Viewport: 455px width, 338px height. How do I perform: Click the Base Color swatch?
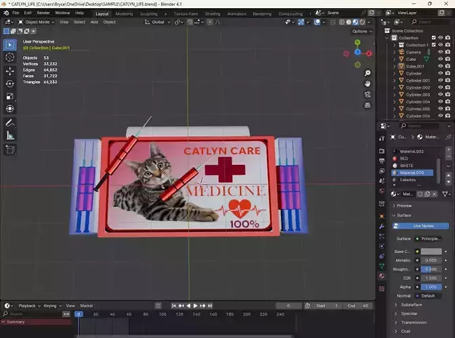tap(431, 251)
